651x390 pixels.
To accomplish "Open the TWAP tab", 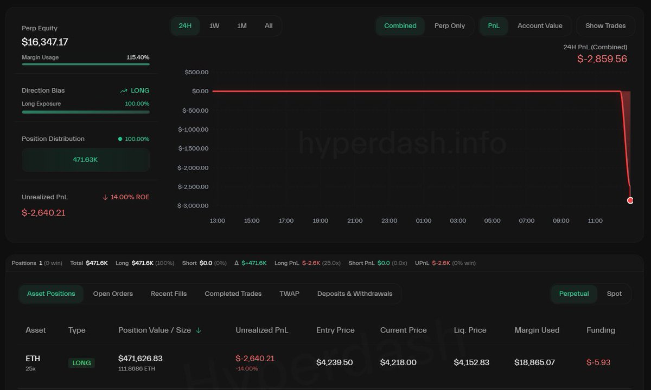I will (289, 294).
